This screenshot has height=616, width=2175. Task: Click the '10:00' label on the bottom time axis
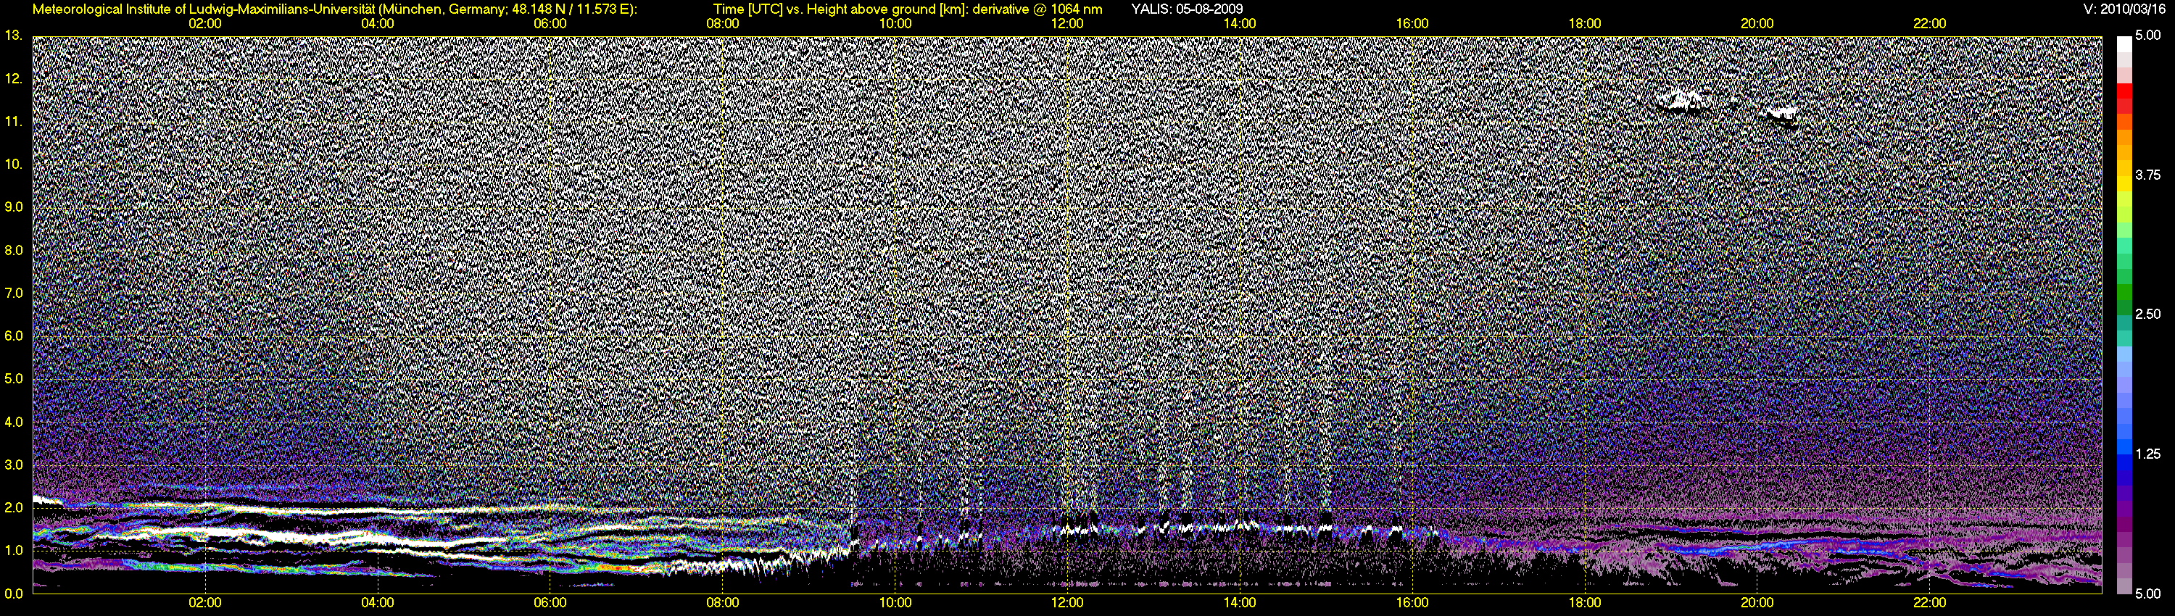point(895,602)
